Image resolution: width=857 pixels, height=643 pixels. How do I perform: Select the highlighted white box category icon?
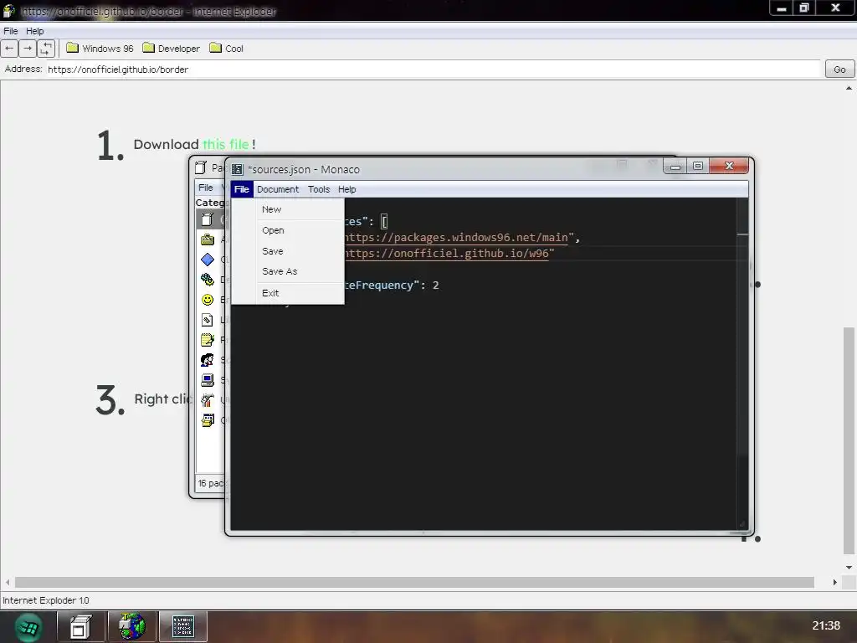208,220
